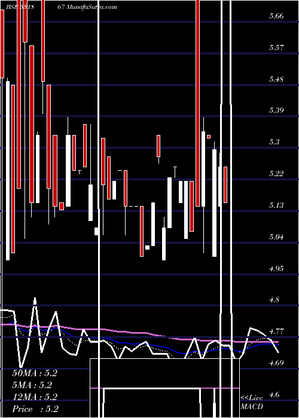Select the 4.6 price axis label
Screen dimensions: 299x418
click(x=274, y=394)
